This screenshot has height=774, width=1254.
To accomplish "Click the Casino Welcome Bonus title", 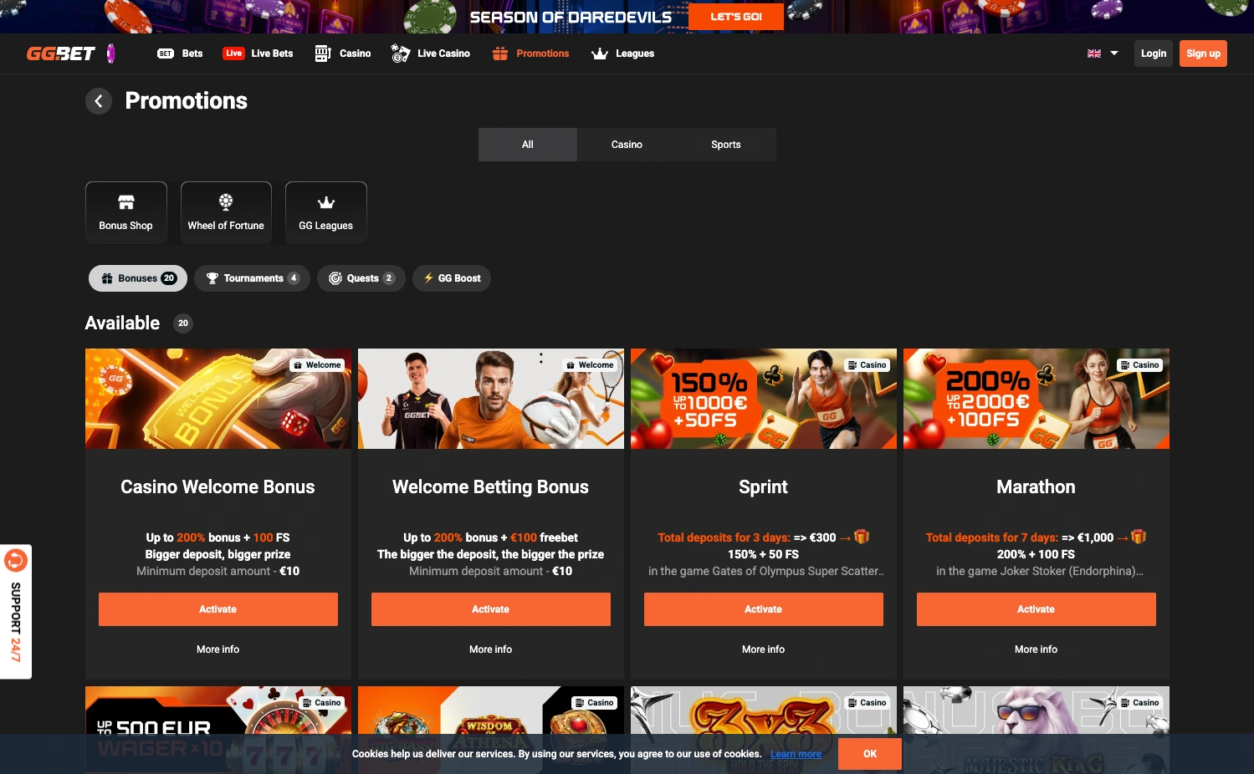I will [218, 487].
